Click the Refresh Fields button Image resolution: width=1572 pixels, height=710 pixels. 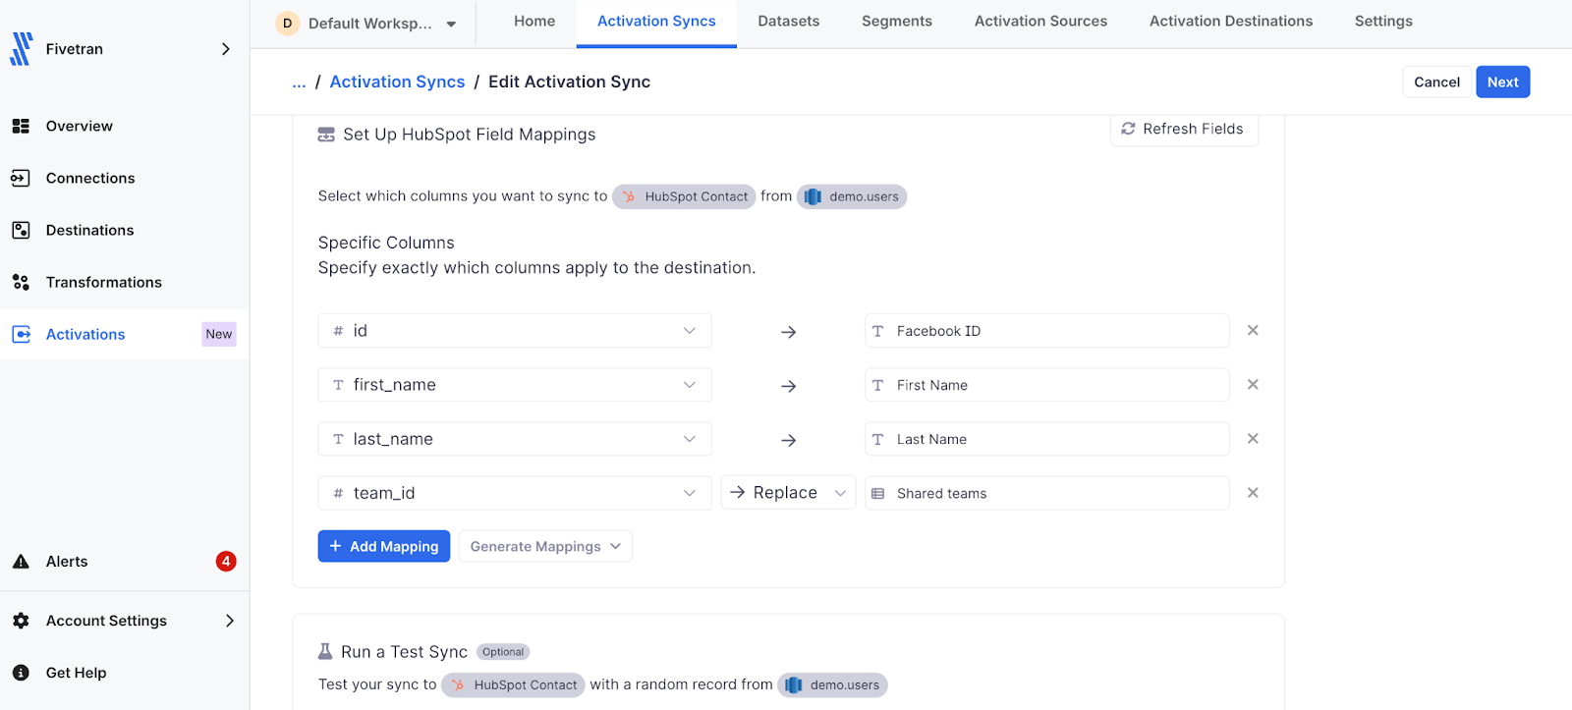pos(1184,129)
